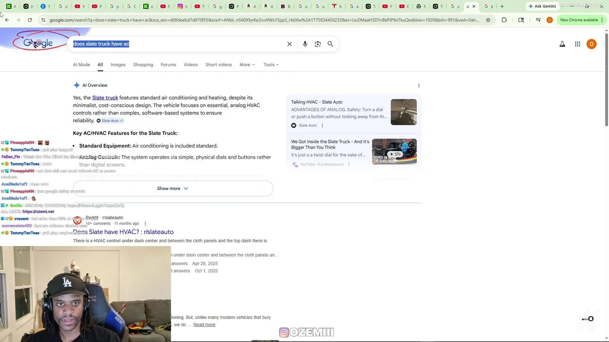Open the Chrome profile avatar
Viewport: 609px width, 342px height.
550,20
